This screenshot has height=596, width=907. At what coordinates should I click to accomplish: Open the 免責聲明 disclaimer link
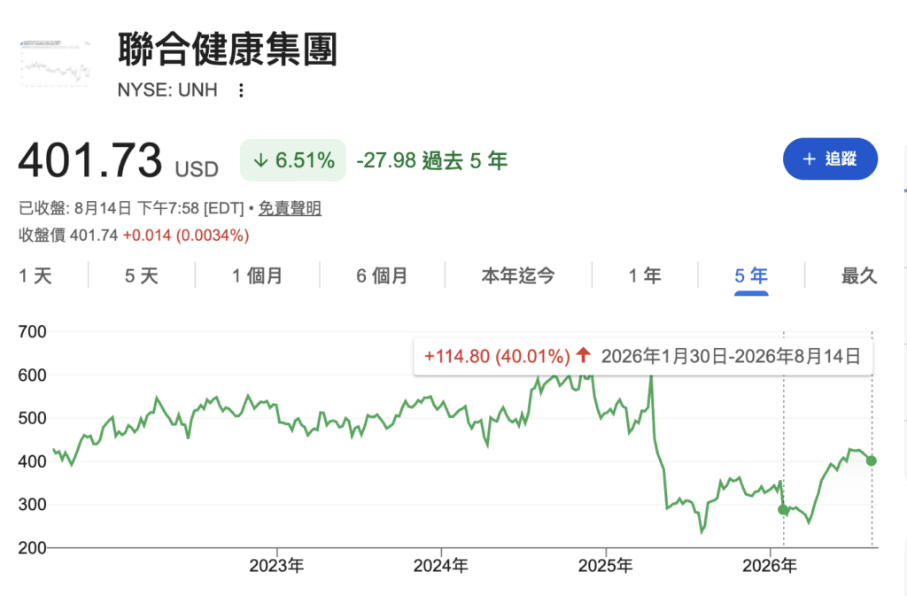pos(290,208)
